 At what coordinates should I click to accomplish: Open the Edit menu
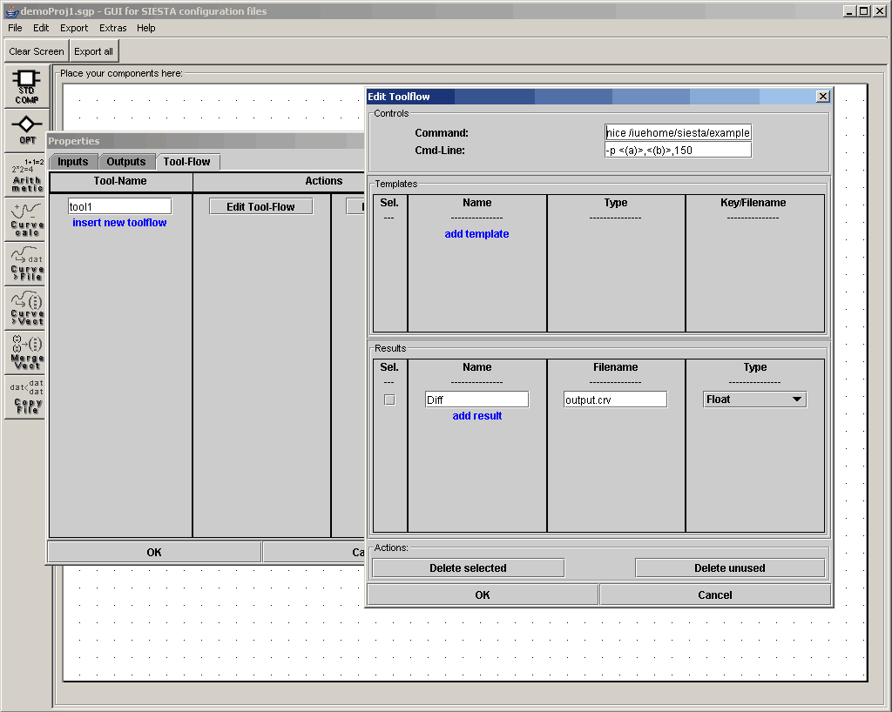pos(41,28)
